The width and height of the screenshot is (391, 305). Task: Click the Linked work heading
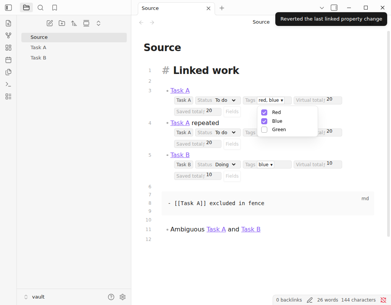pos(206,71)
